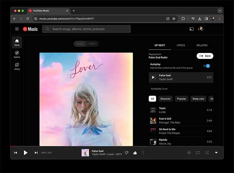The width and height of the screenshot is (234, 173).
Task: Select the Deep cuts filter chip
Action: coord(198,99)
